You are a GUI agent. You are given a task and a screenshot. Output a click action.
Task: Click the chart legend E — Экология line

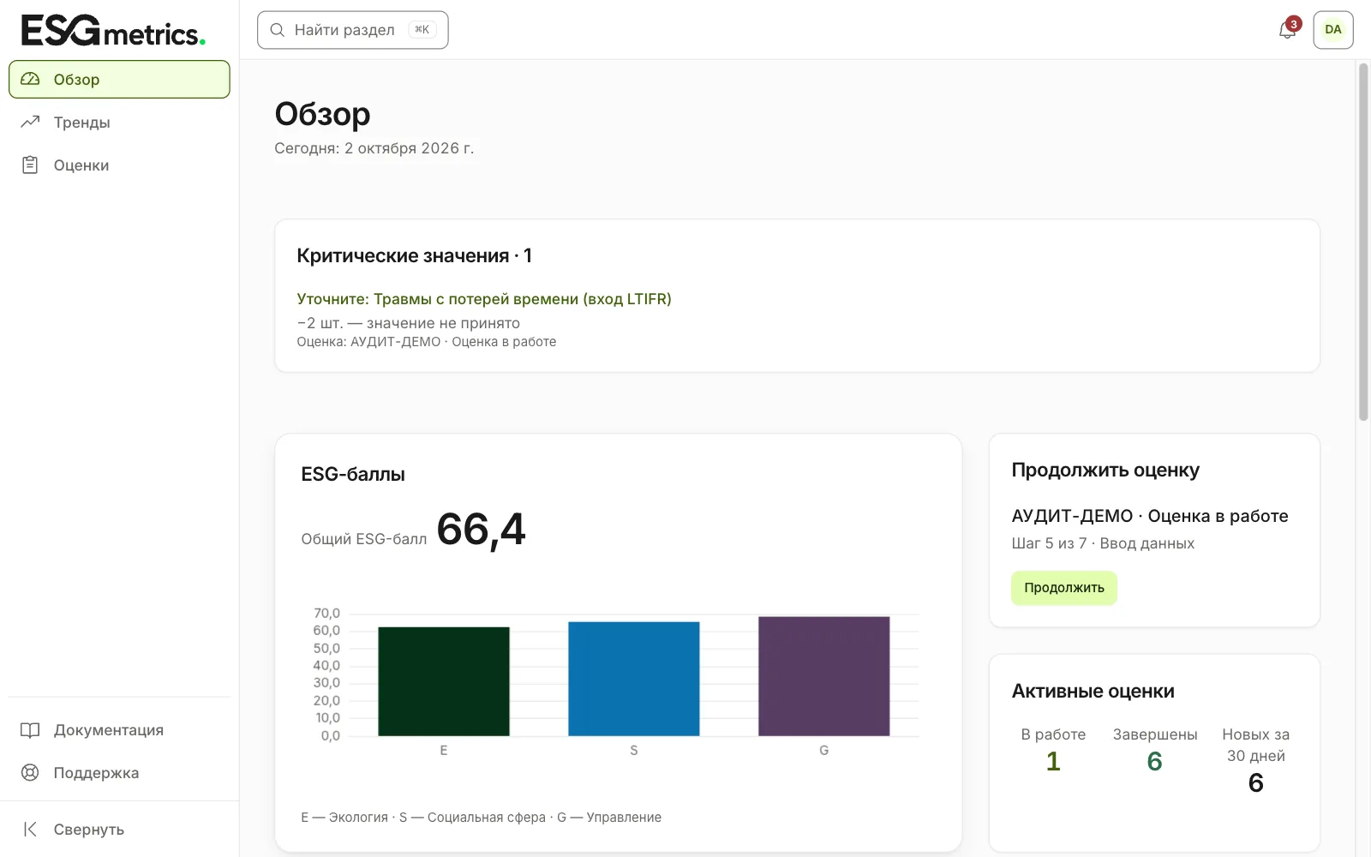482,818
